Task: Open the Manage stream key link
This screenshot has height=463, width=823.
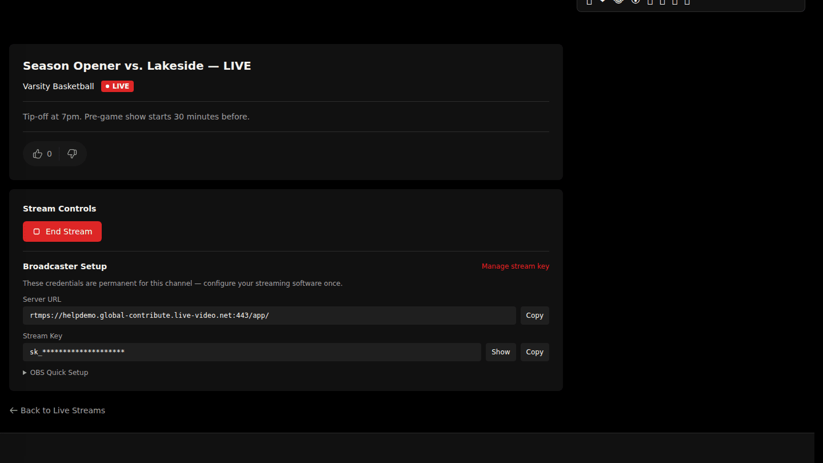Action: (x=516, y=266)
